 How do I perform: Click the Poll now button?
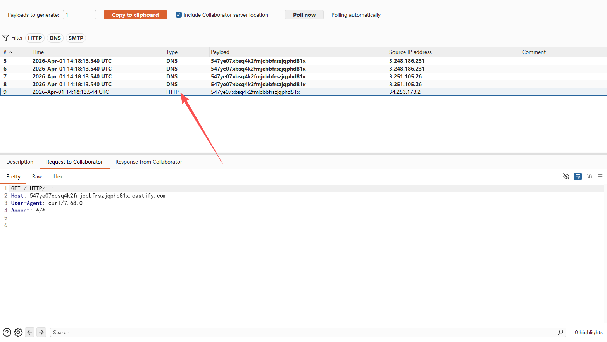304,15
